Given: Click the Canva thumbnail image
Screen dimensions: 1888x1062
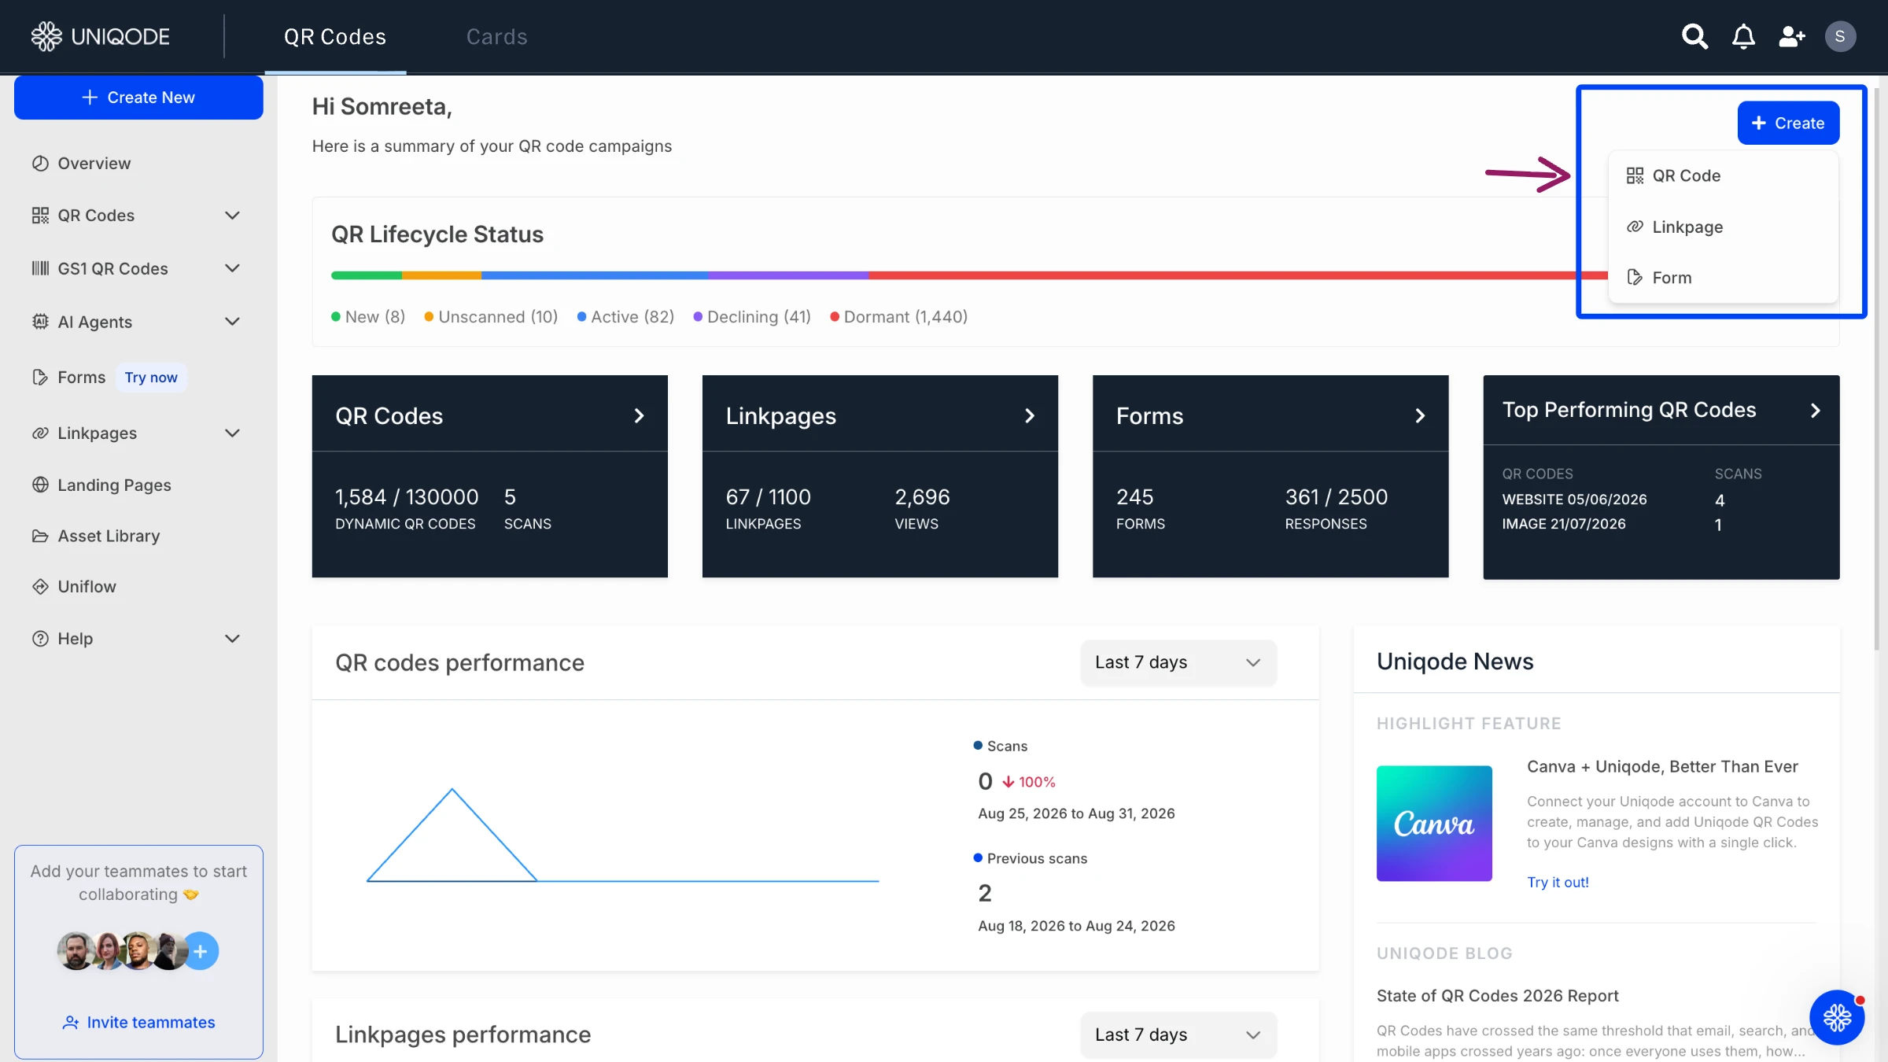Looking at the screenshot, I should click(1434, 824).
